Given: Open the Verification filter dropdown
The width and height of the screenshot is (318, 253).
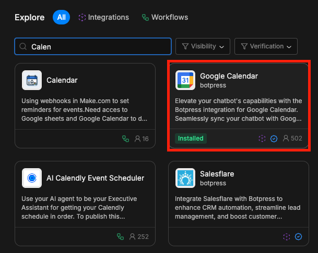Looking at the screenshot, I should click(266, 46).
